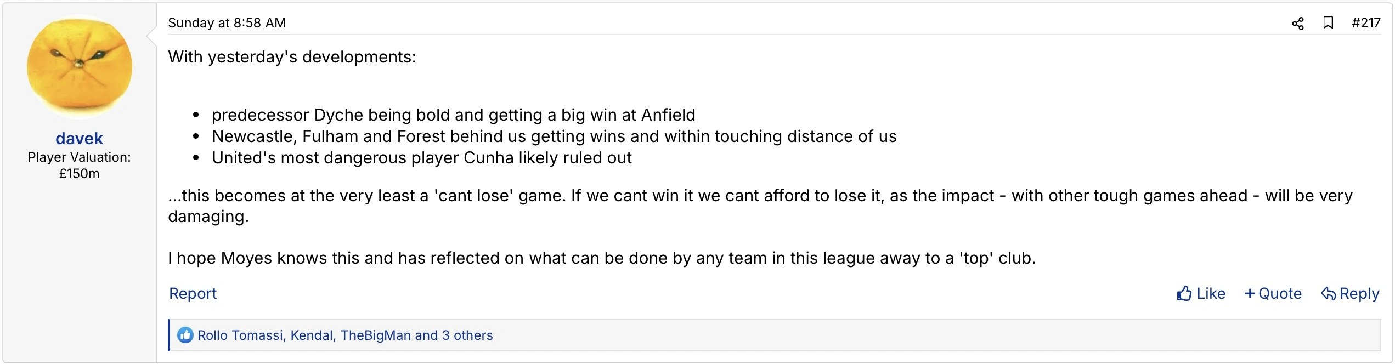Click the bullet mentioning Newcastle, Fulham and Forest
Screen dimensions: 1395x364
(x=554, y=136)
